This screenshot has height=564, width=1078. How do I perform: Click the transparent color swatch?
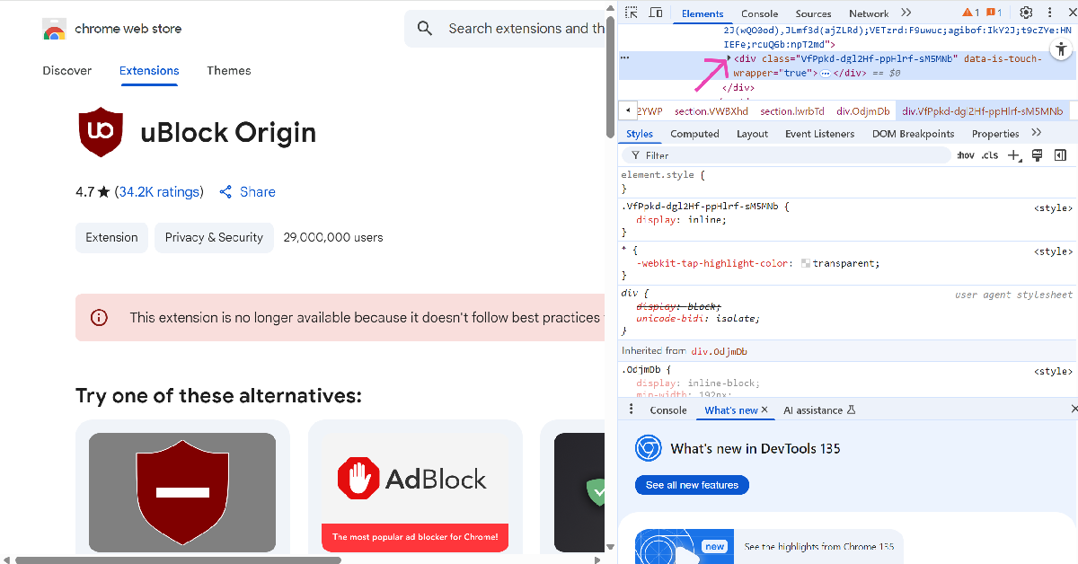(x=806, y=264)
